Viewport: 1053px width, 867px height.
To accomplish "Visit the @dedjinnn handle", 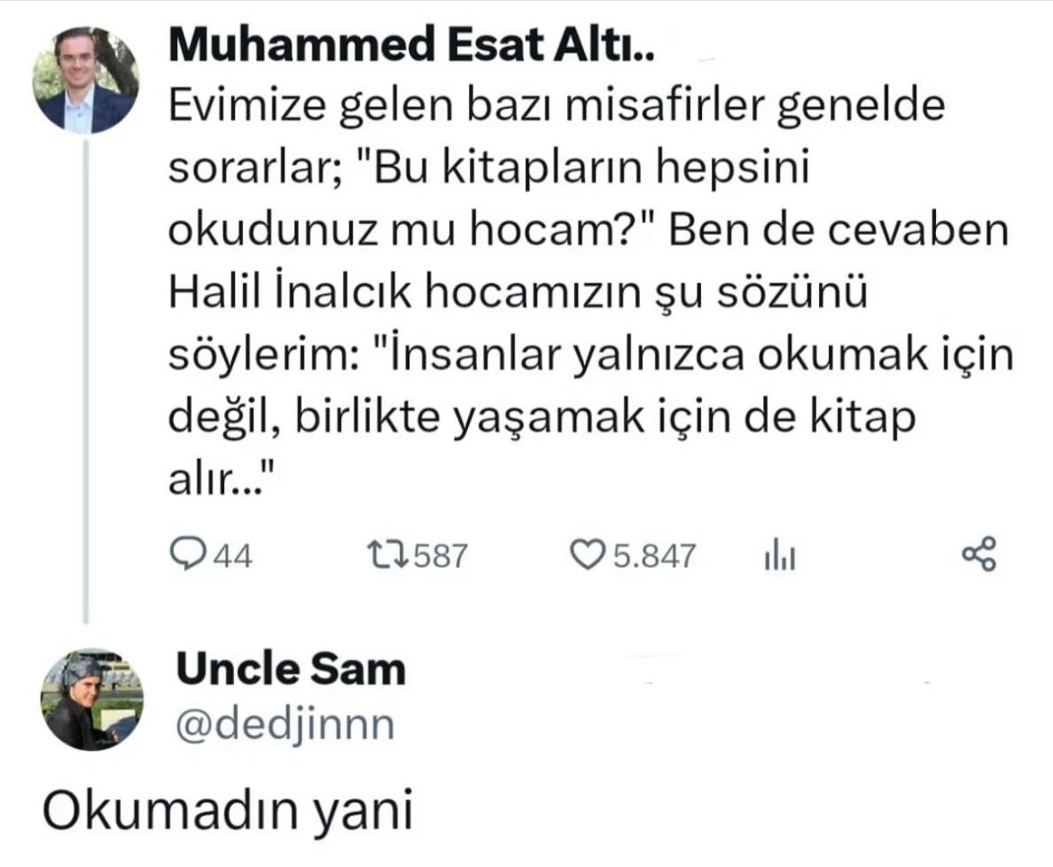I will tap(284, 724).
